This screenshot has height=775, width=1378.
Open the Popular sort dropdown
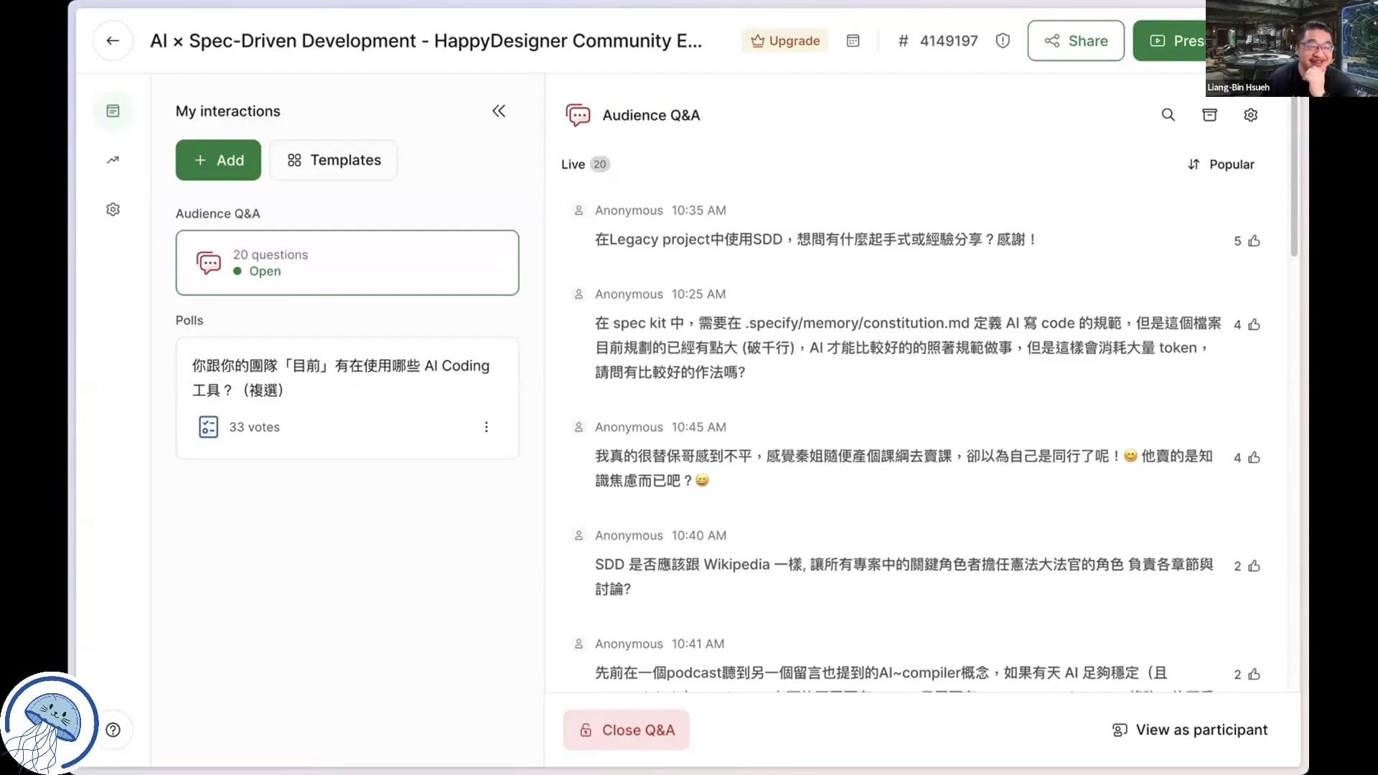pos(1221,164)
